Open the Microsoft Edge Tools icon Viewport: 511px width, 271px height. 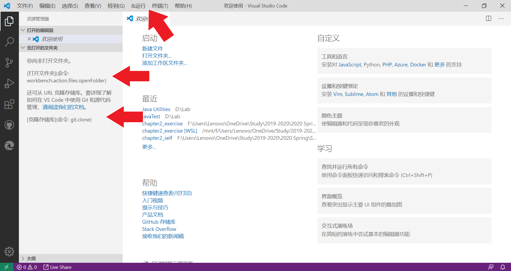[x=10, y=146]
